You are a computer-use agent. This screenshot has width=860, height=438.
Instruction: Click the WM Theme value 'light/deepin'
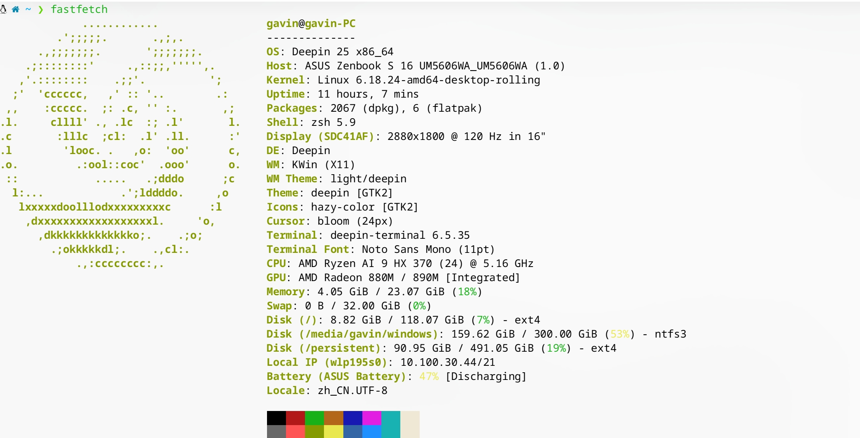coord(368,179)
